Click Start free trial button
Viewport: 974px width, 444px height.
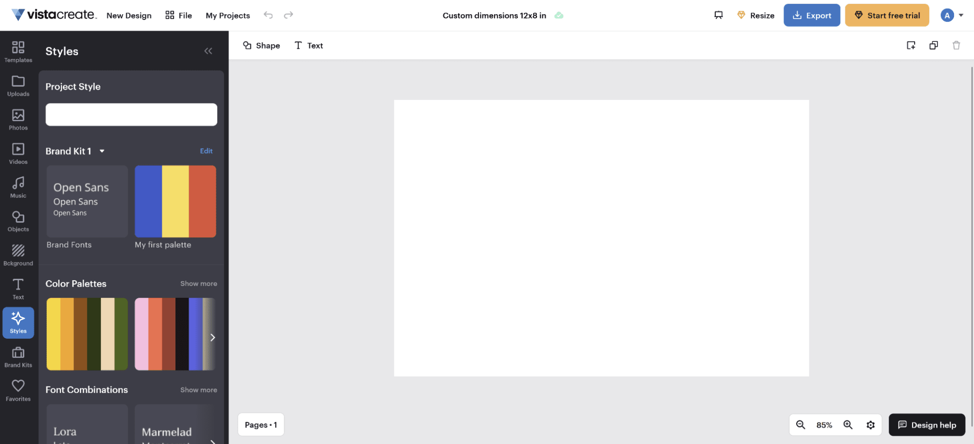887,15
